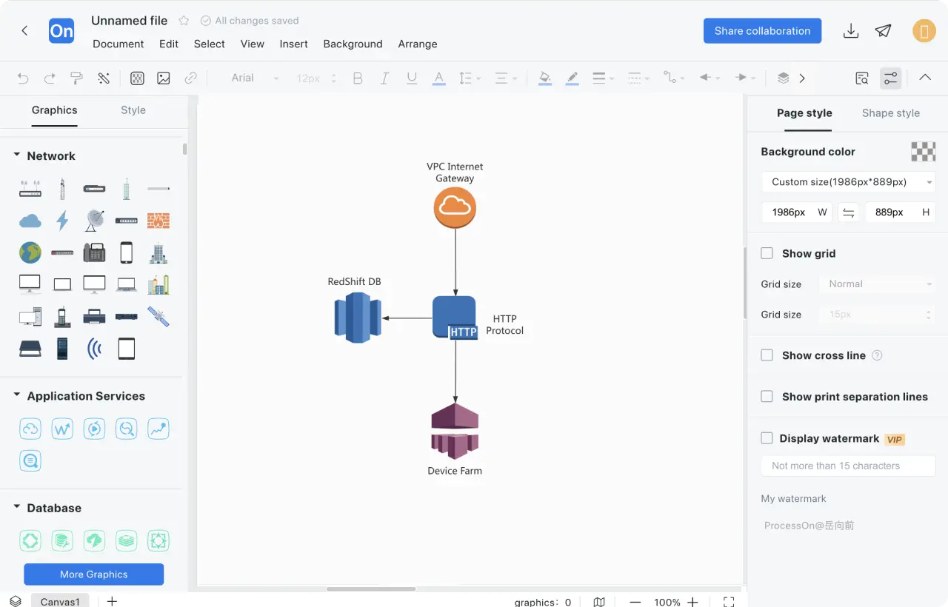
Task: Switch to the Shape style tab
Action: [x=890, y=113]
